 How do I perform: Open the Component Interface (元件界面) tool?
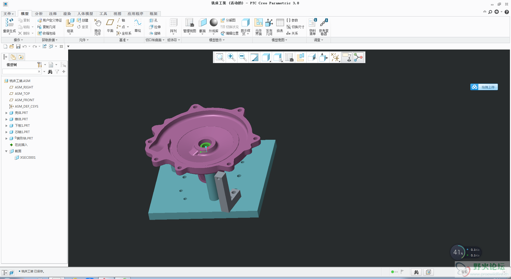coord(258,23)
